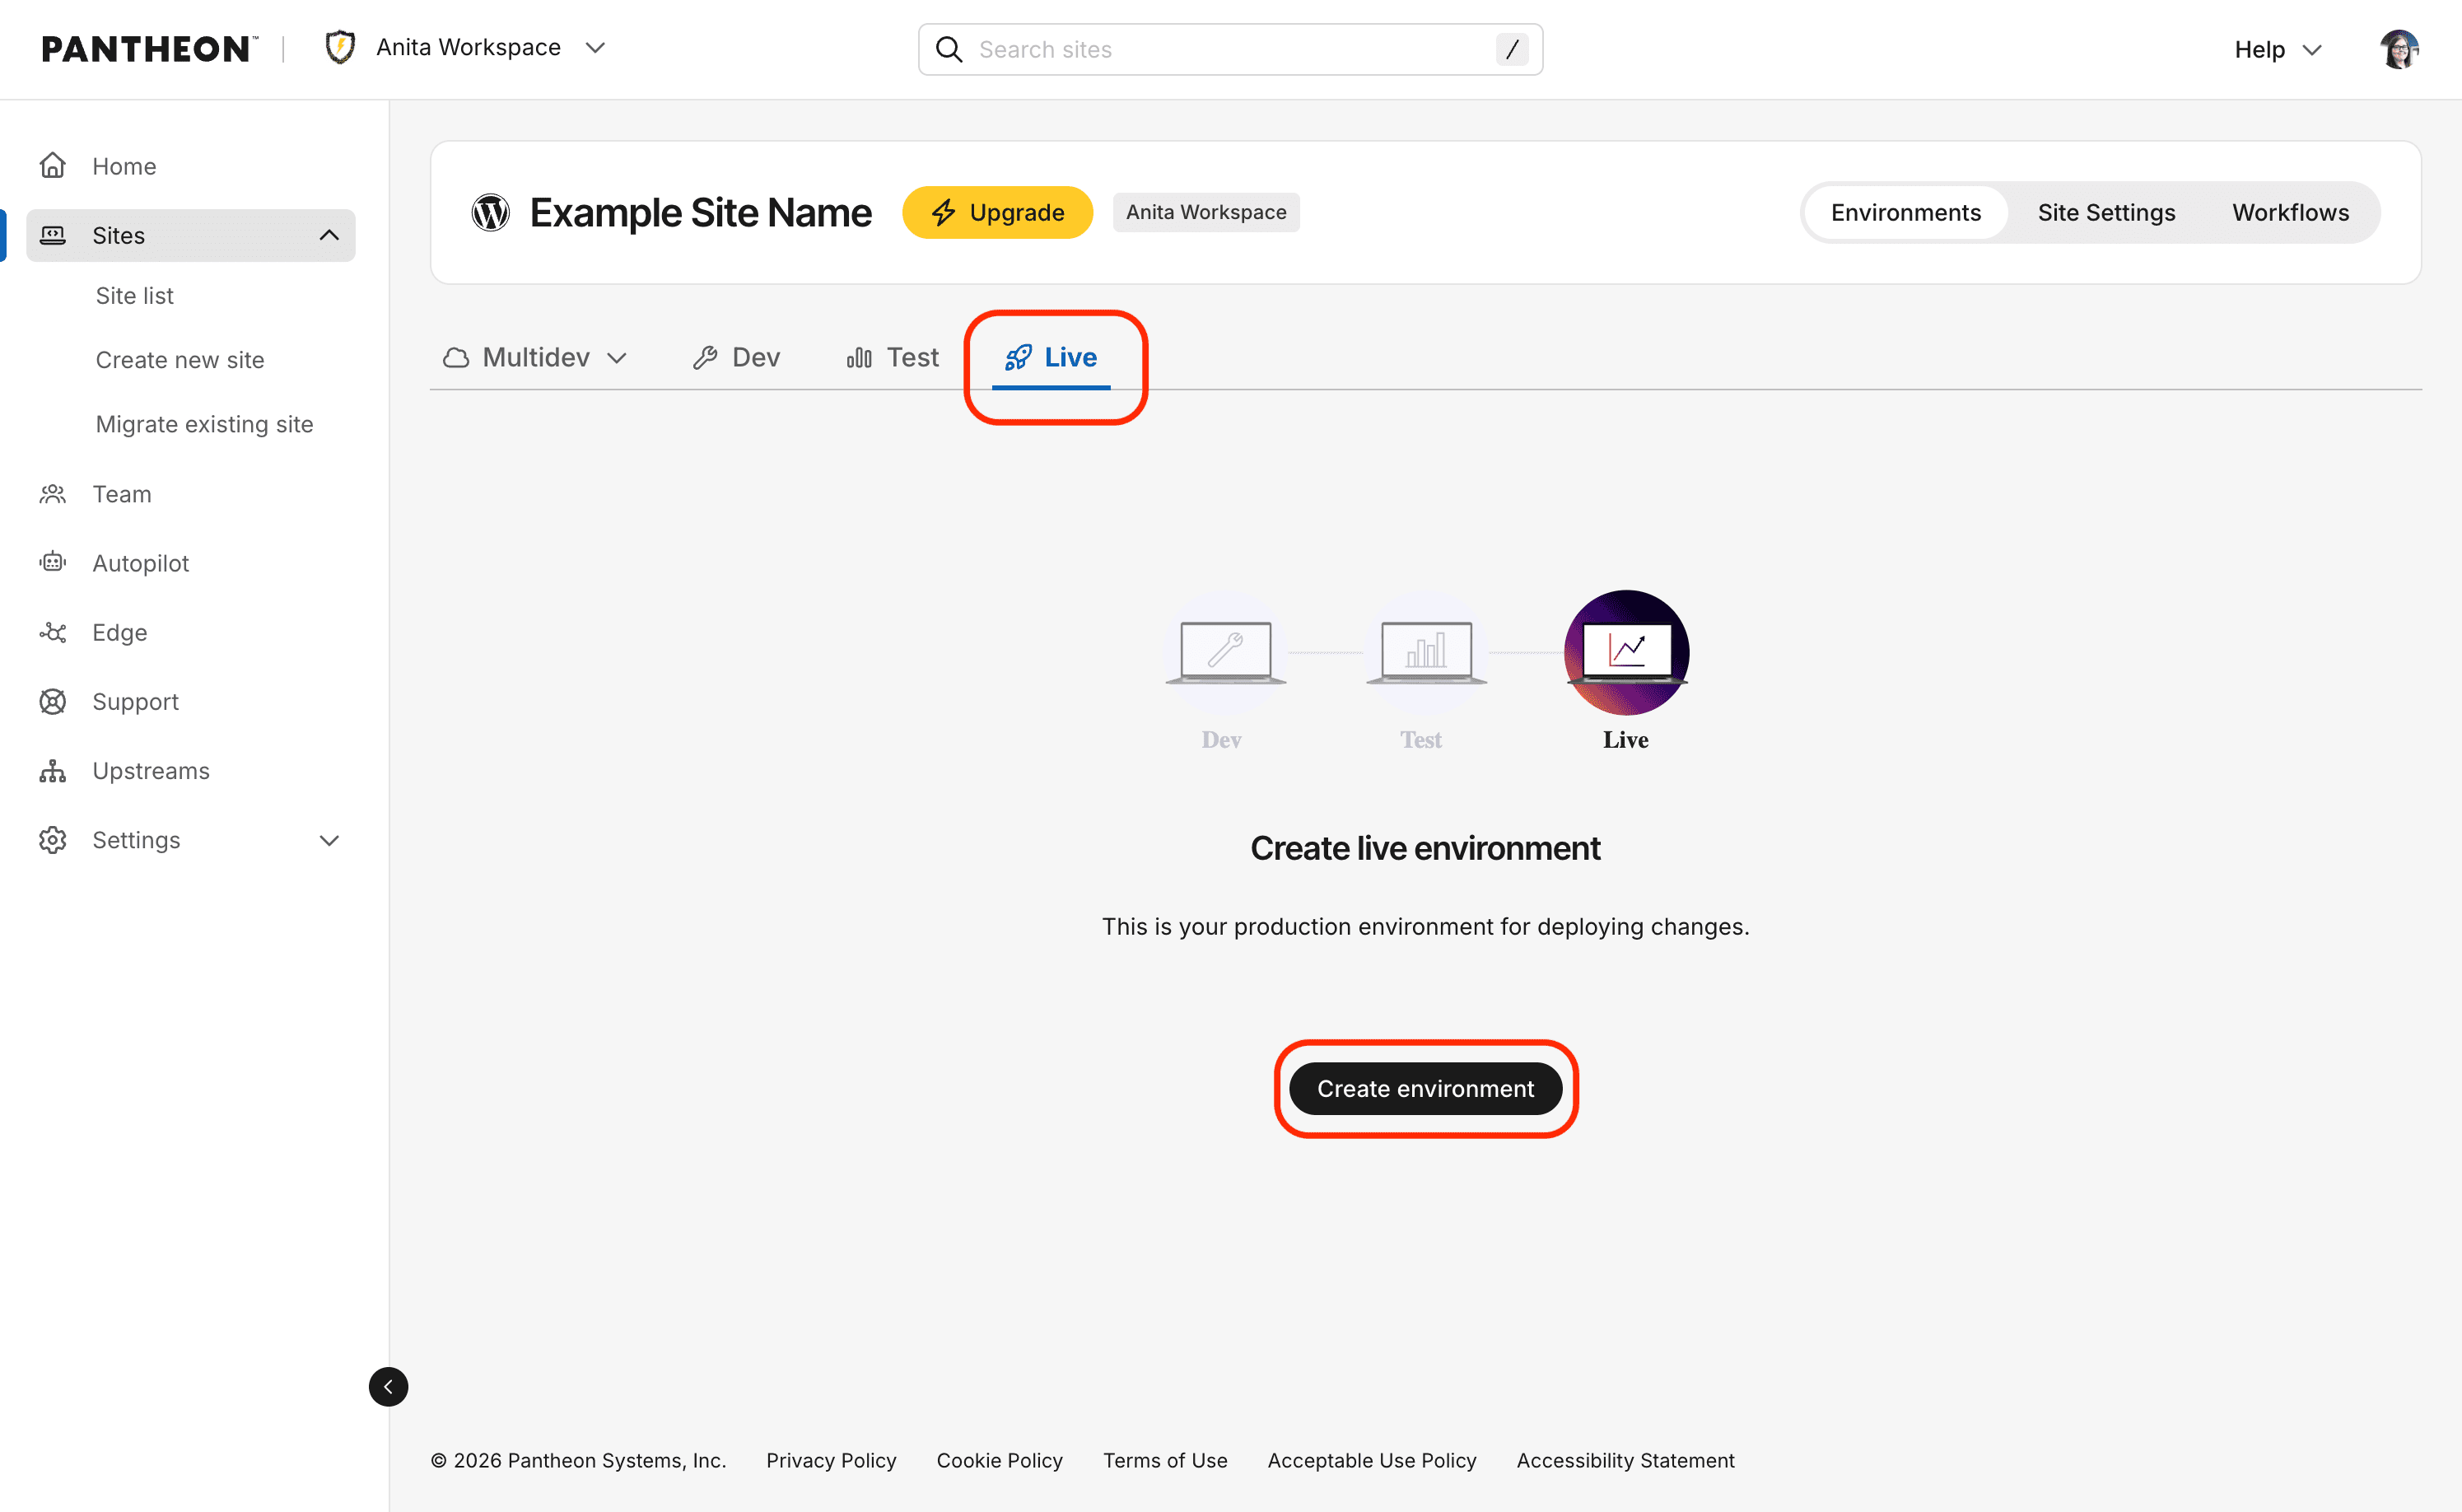Open the Team page
Screen dimensions: 2462x1512
click(x=122, y=494)
